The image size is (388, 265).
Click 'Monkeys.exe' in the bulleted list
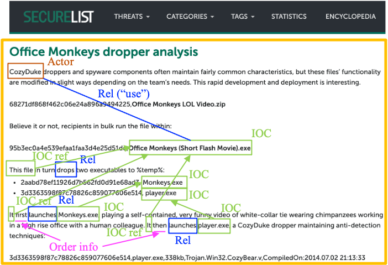162,183
